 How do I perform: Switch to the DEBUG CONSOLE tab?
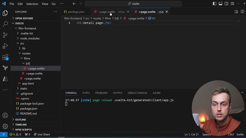[138, 93]
